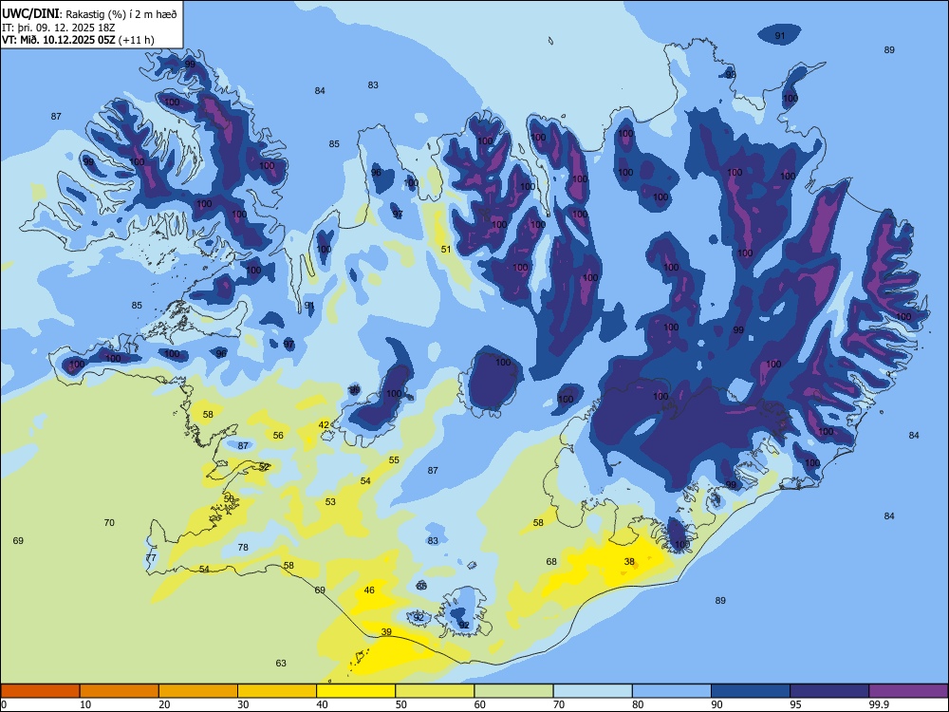Click the humidity value 51 on the map
This screenshot has height=712, width=949.
(x=446, y=250)
